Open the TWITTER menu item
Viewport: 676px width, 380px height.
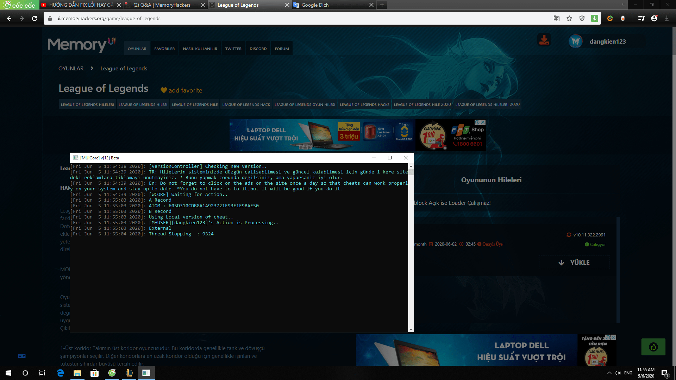coord(233,49)
